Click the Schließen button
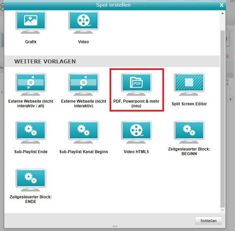 (x=208, y=221)
